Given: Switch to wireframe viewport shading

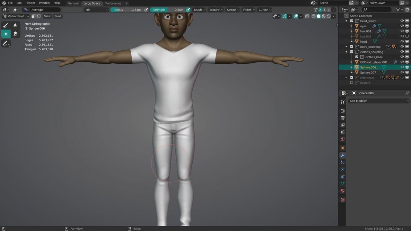Looking at the screenshot, I should pyautogui.click(x=313, y=16).
